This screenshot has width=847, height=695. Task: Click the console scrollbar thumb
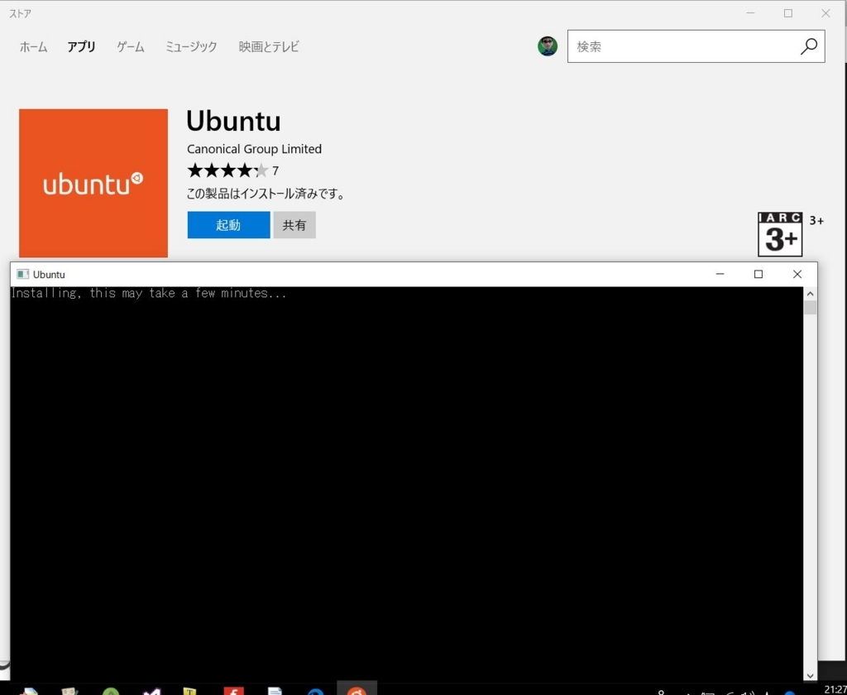tap(810, 308)
